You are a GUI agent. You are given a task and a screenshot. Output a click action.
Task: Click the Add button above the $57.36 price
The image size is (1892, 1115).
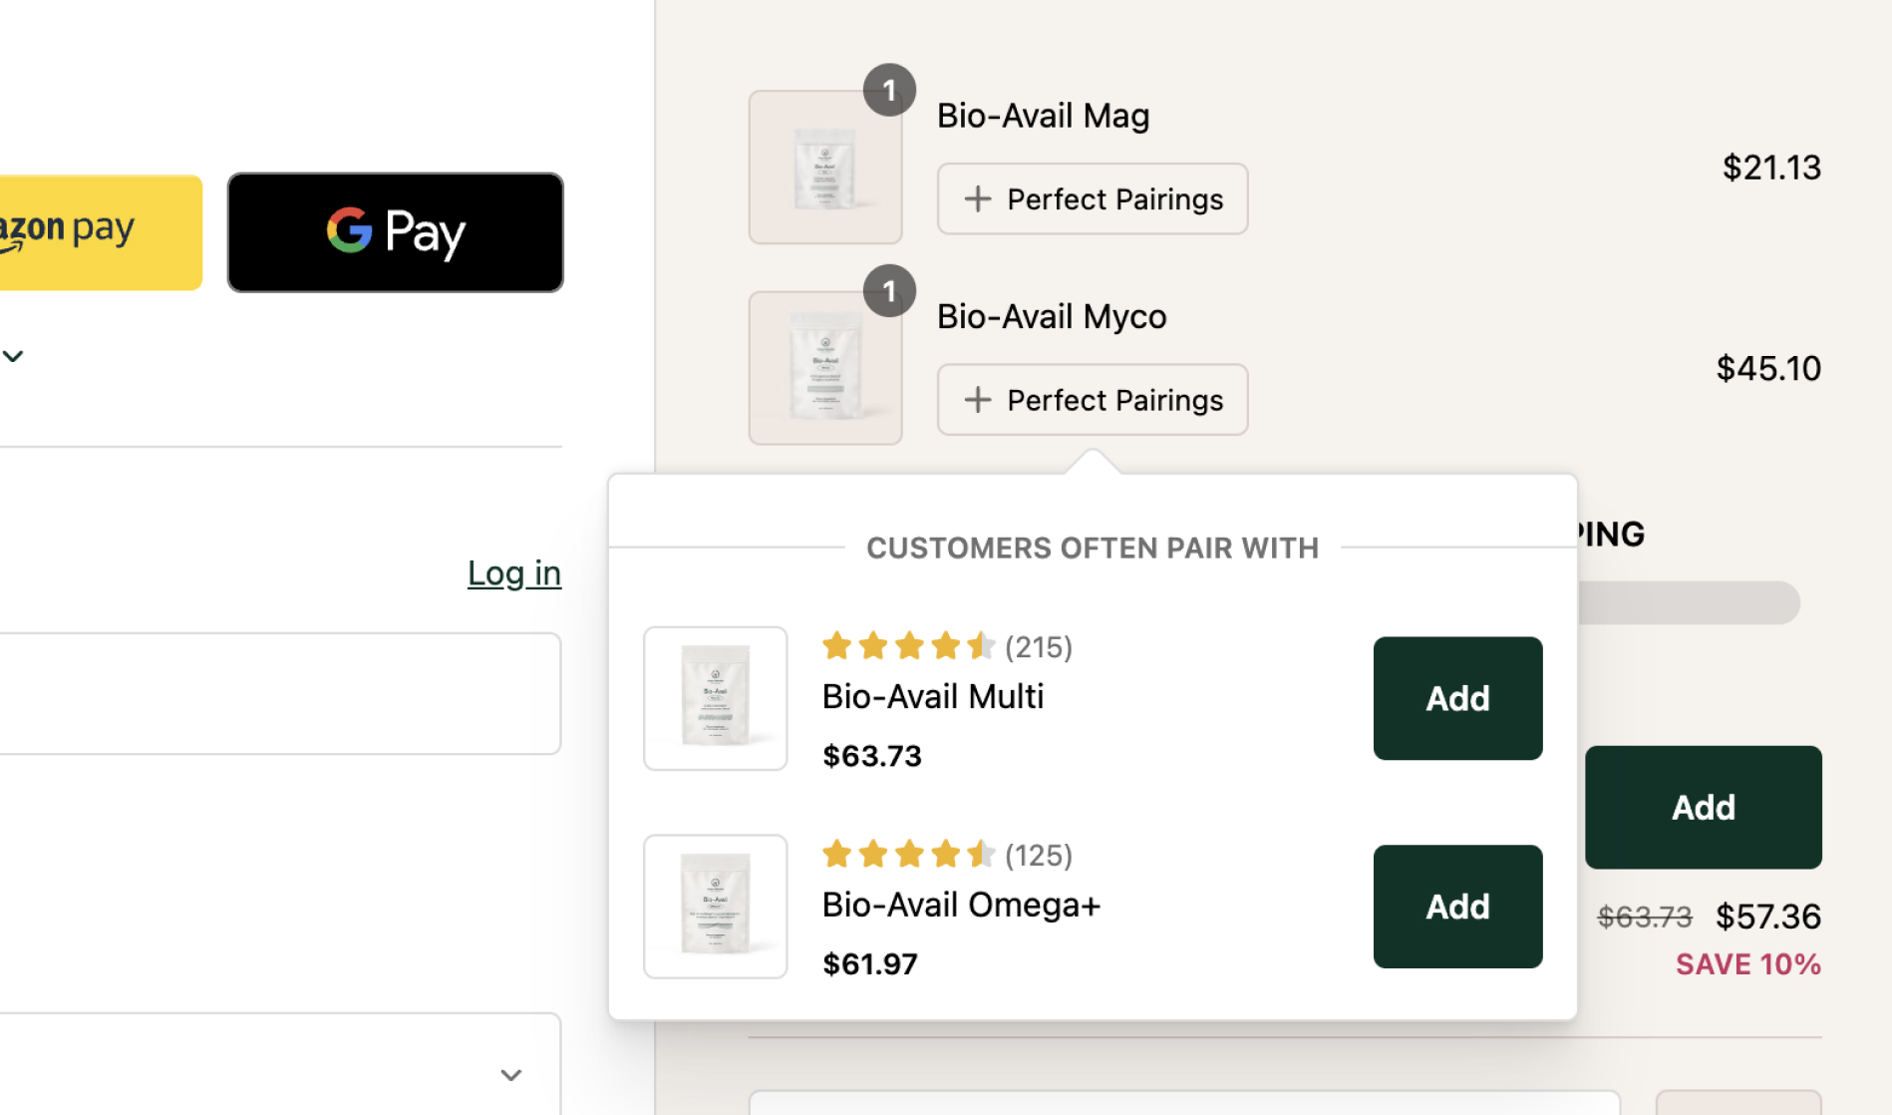tap(1702, 807)
